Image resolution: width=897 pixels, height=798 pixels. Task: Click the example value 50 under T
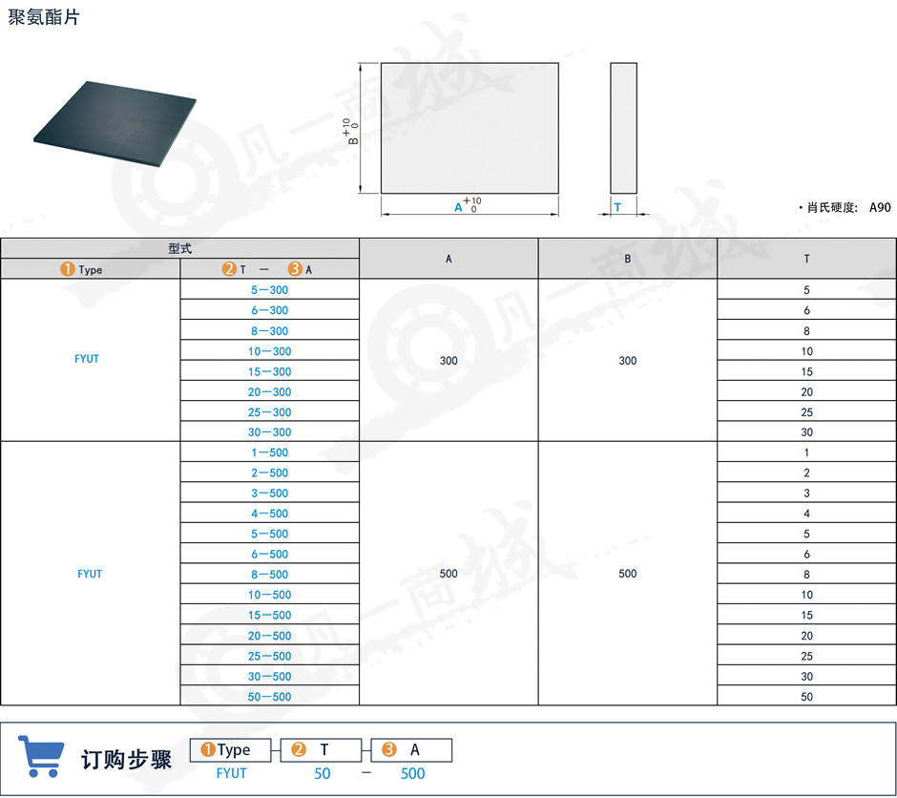(x=323, y=773)
